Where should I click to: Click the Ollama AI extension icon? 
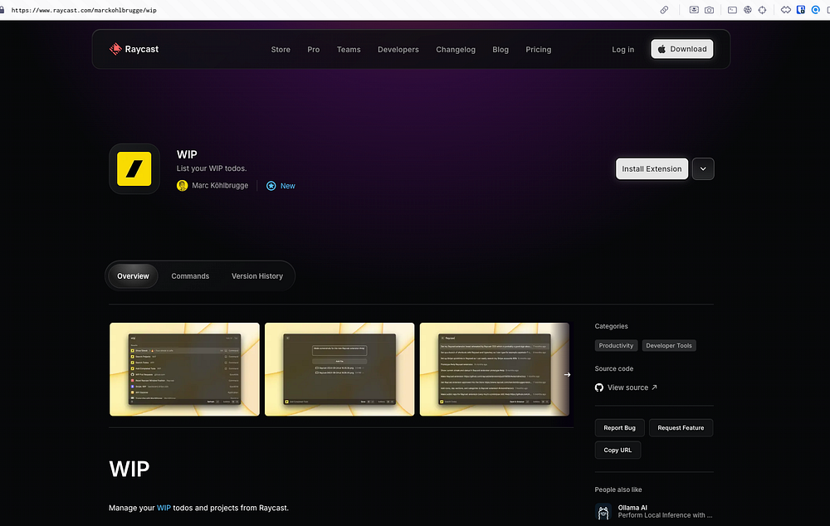click(603, 512)
